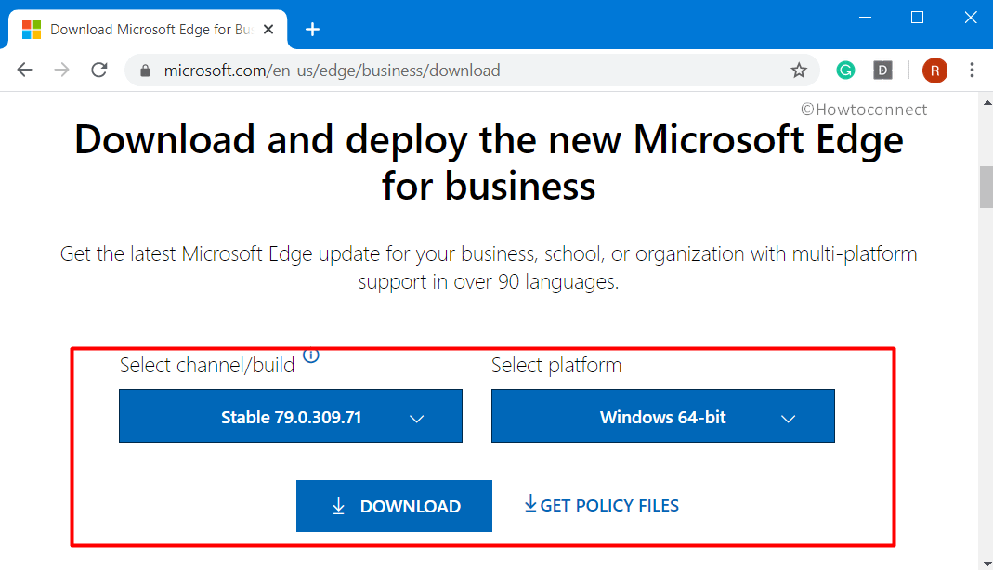Click the blue DOWNLOAD button
993x570 pixels.
394,505
